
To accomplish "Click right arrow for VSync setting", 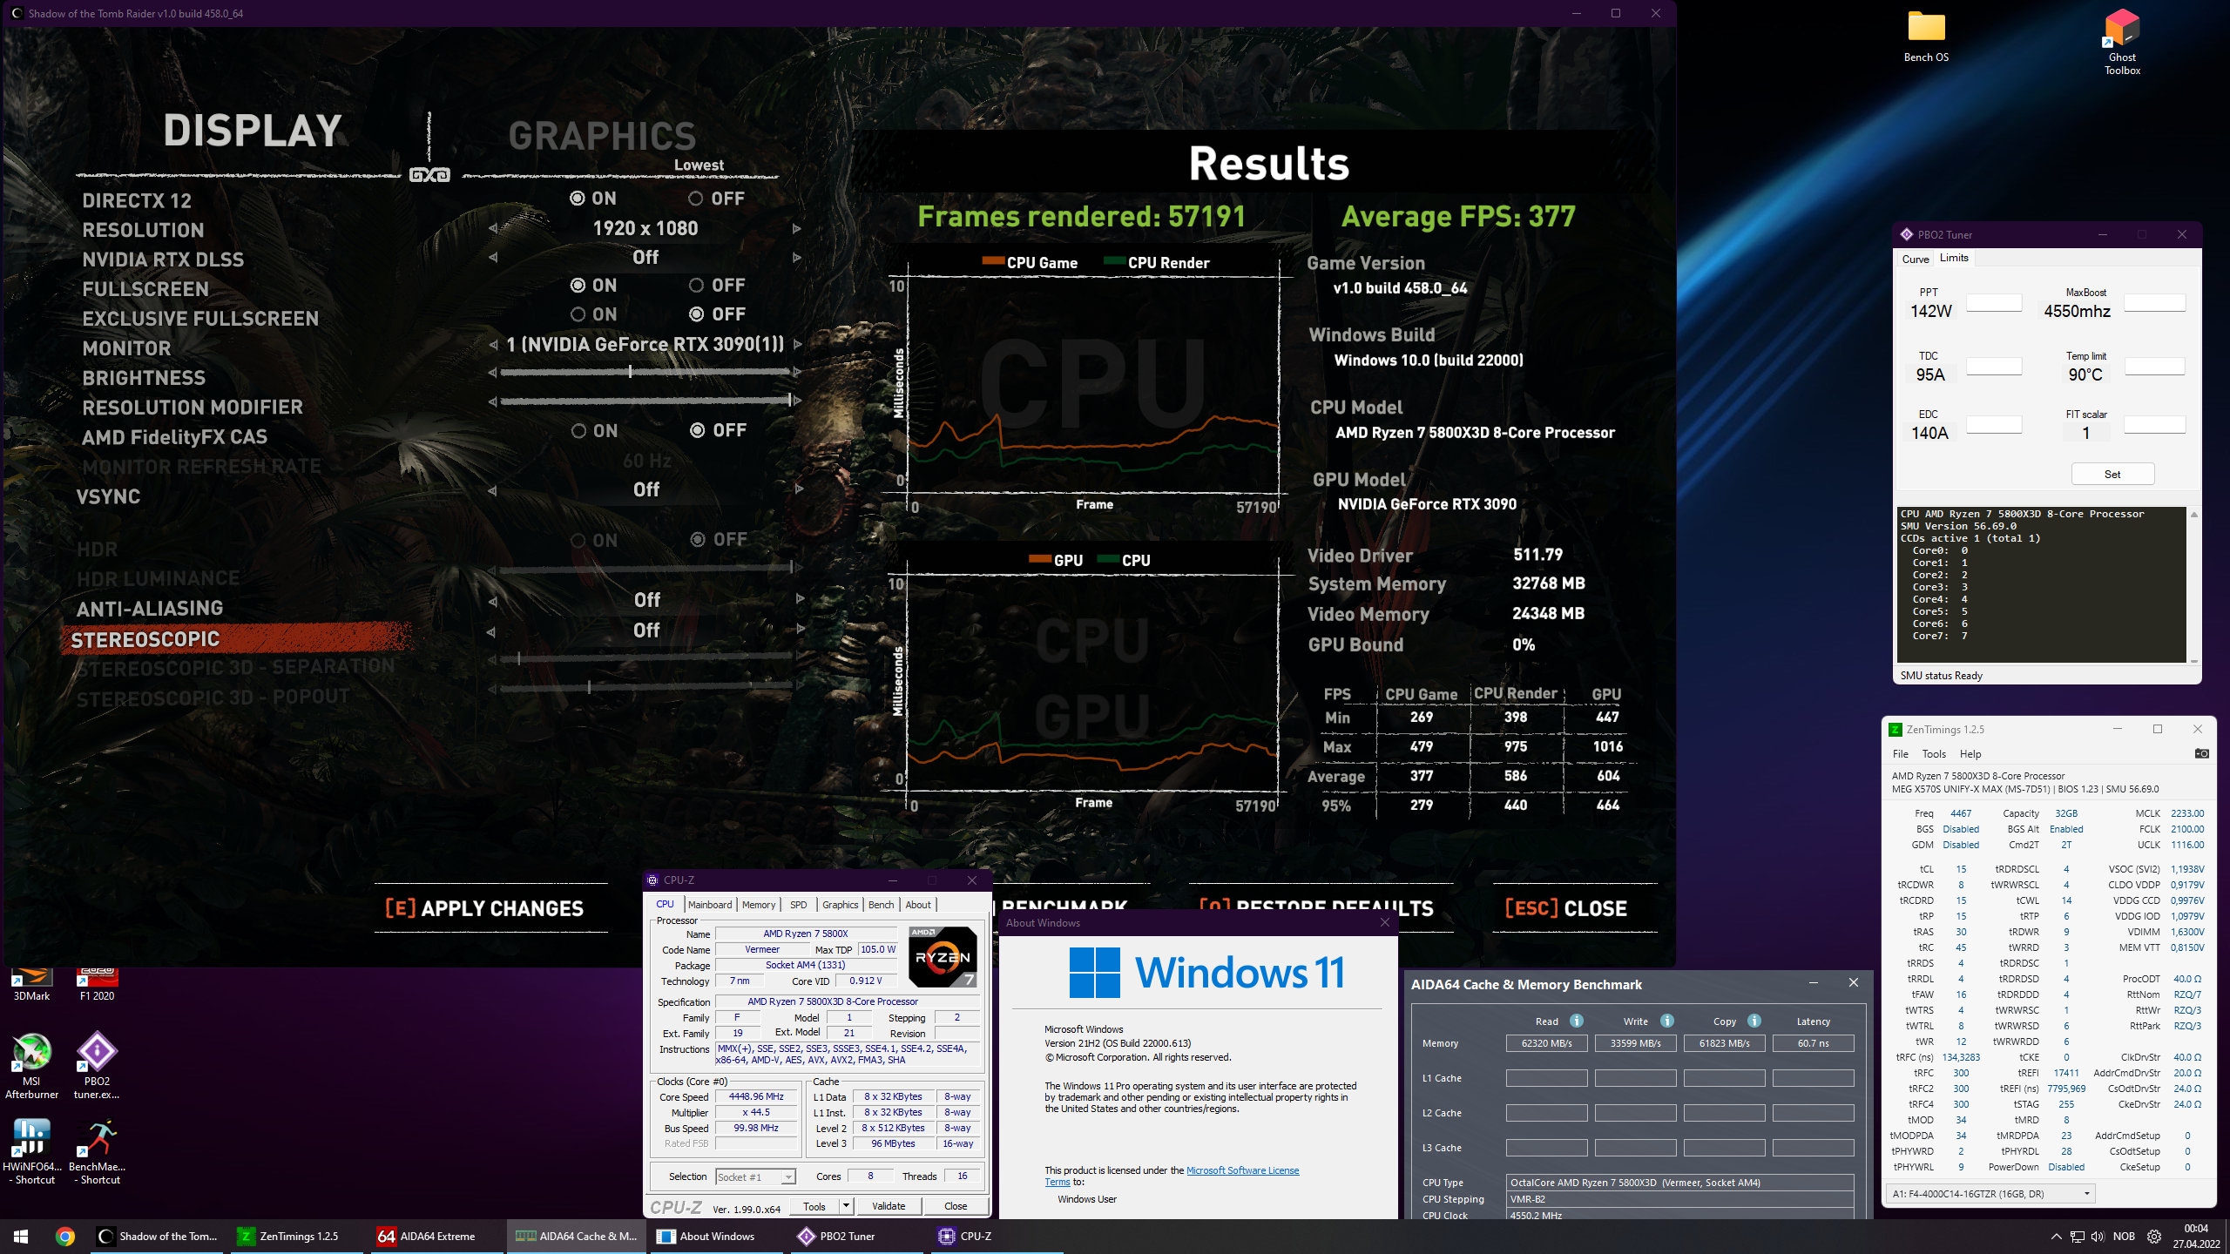I will tap(799, 489).
